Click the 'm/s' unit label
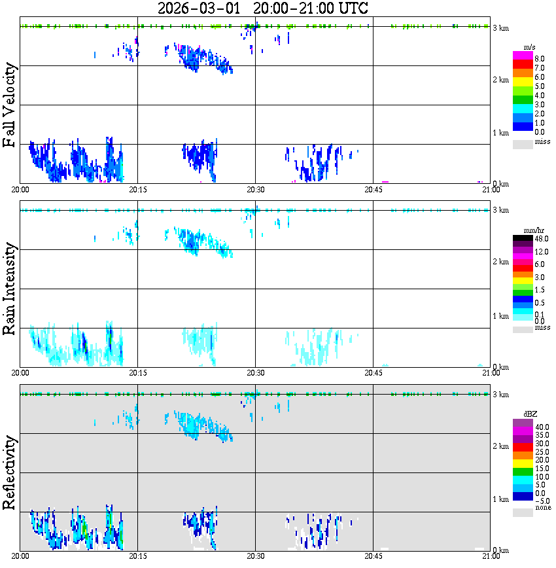Screen dimensions: 556x568 (529, 48)
